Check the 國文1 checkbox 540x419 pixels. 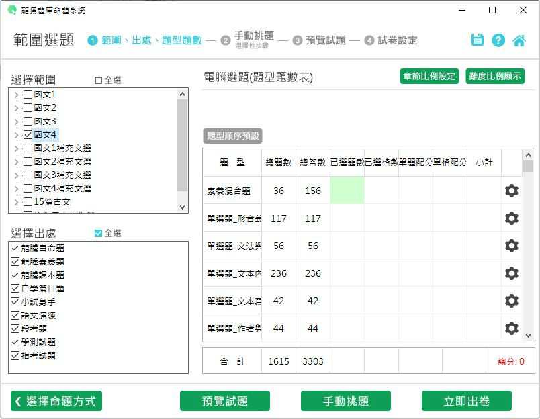point(28,94)
